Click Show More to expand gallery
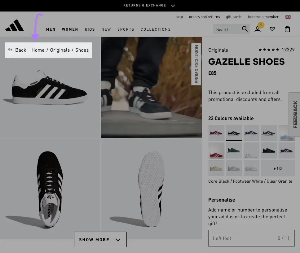This screenshot has width=300, height=253. click(x=100, y=239)
